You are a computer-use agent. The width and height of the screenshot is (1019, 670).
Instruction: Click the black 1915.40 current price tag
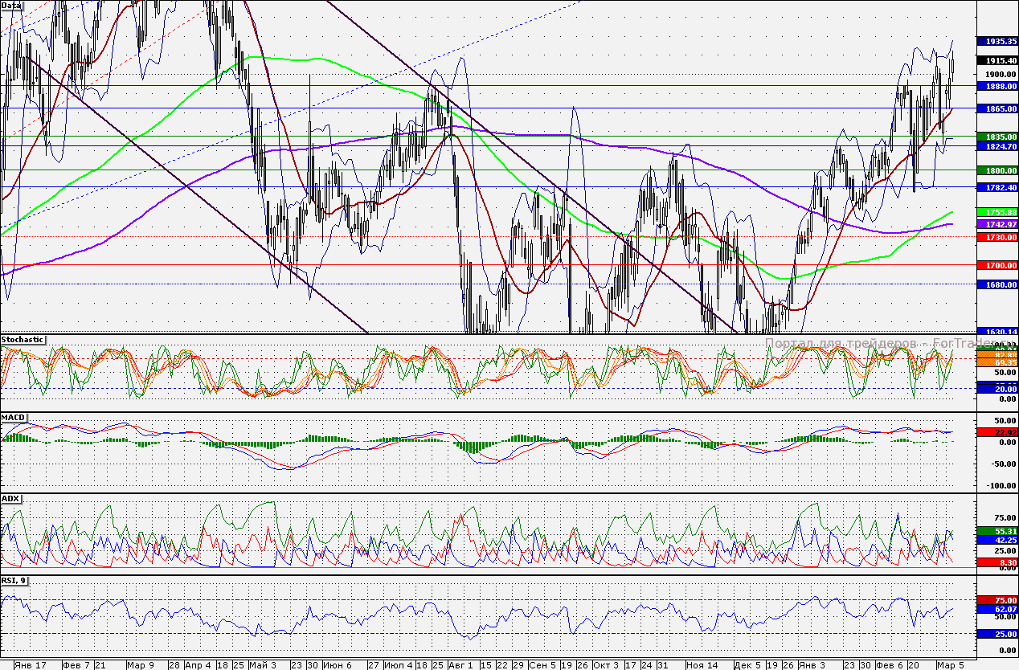click(996, 60)
